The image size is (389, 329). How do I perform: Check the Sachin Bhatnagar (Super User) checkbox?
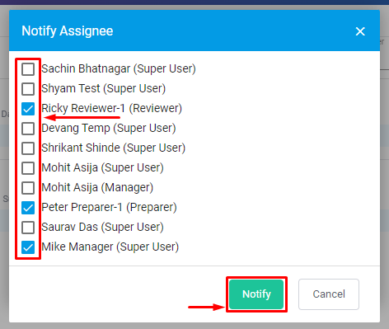(x=28, y=69)
